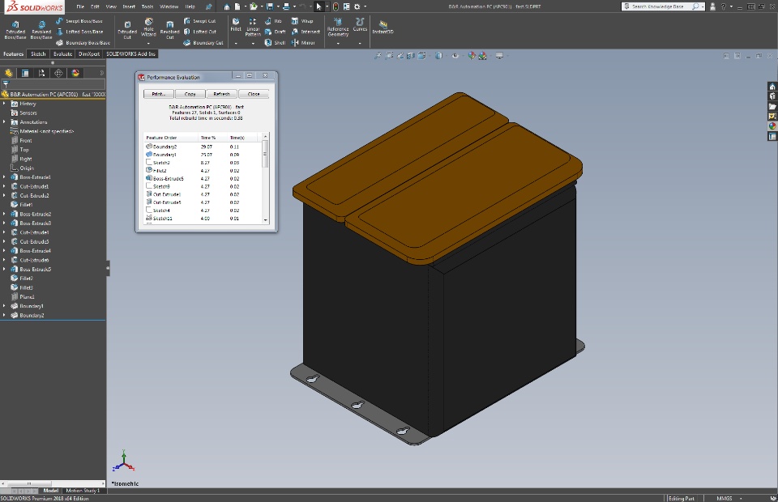
Task: Click the Rebuild traffic light icon
Action: tap(336, 6)
